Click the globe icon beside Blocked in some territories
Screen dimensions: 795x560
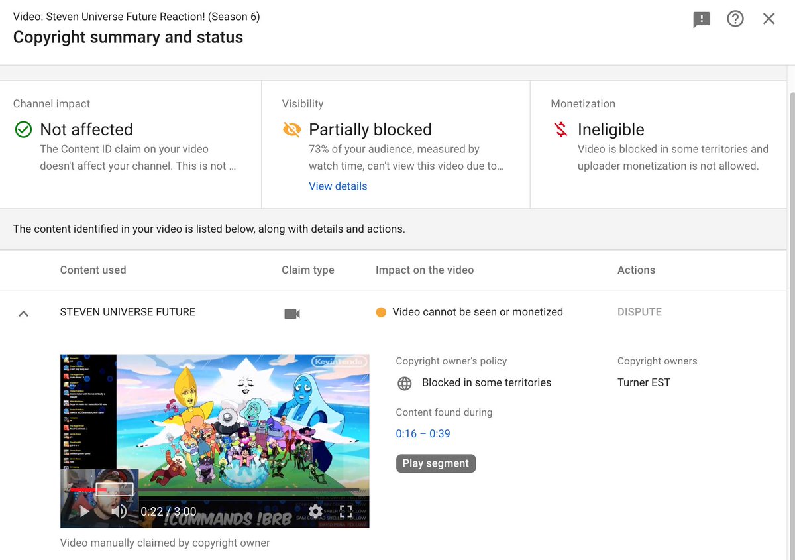(404, 383)
